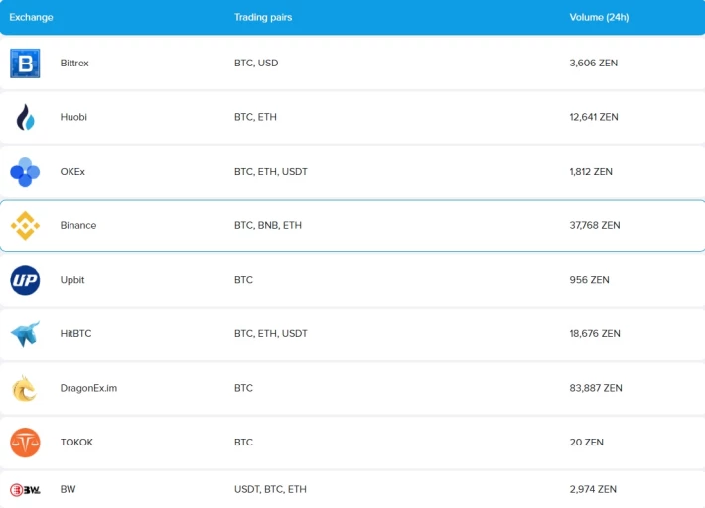Click the 1,812 ZEN volume value

click(x=591, y=171)
